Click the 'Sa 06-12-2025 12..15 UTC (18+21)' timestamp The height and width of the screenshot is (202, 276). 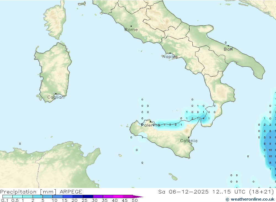(x=216, y=192)
